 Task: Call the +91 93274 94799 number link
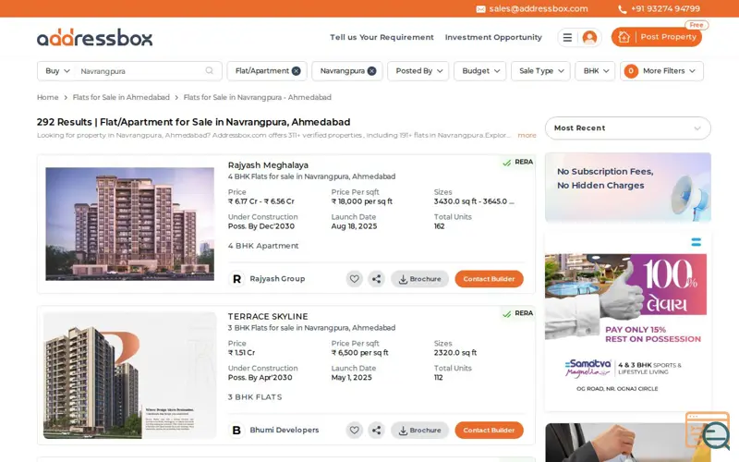pyautogui.click(x=665, y=8)
